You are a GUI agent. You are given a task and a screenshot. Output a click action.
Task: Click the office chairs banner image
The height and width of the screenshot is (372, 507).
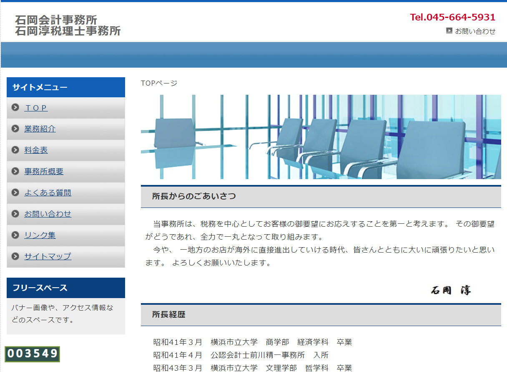(x=321, y=137)
